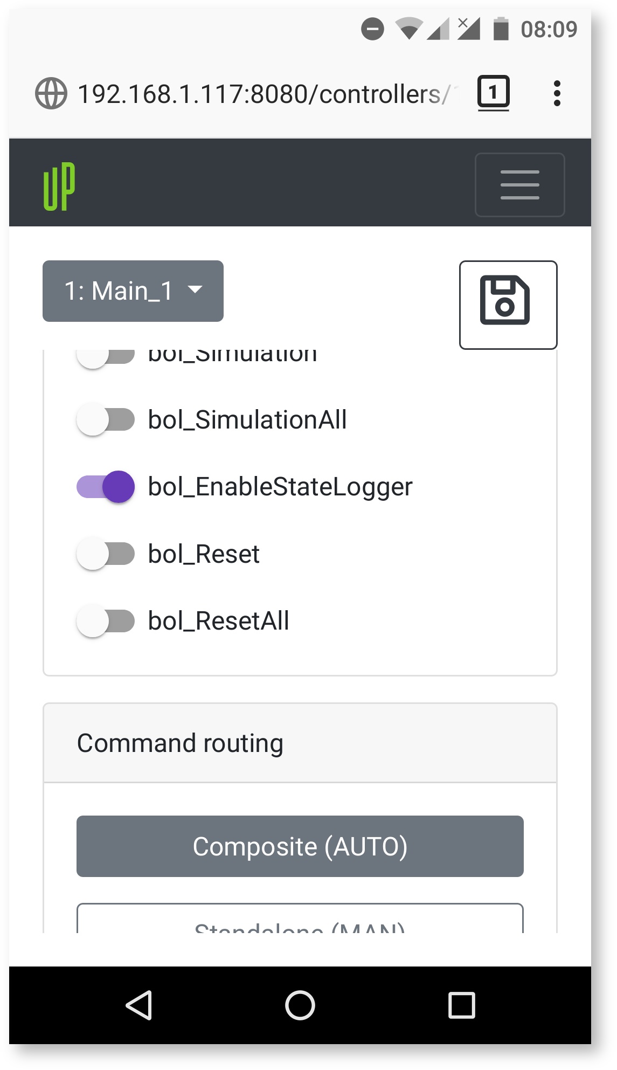Toggle the bol_ResetAll switch
This screenshot has height=1070, width=617.
click(106, 621)
